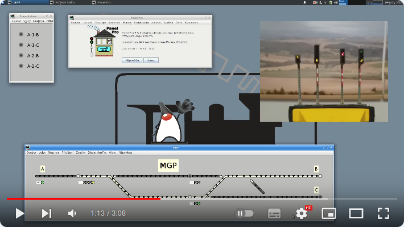Go fullscreen with the fullscreen icon
The image size is (404, 227).
pos(384,213)
